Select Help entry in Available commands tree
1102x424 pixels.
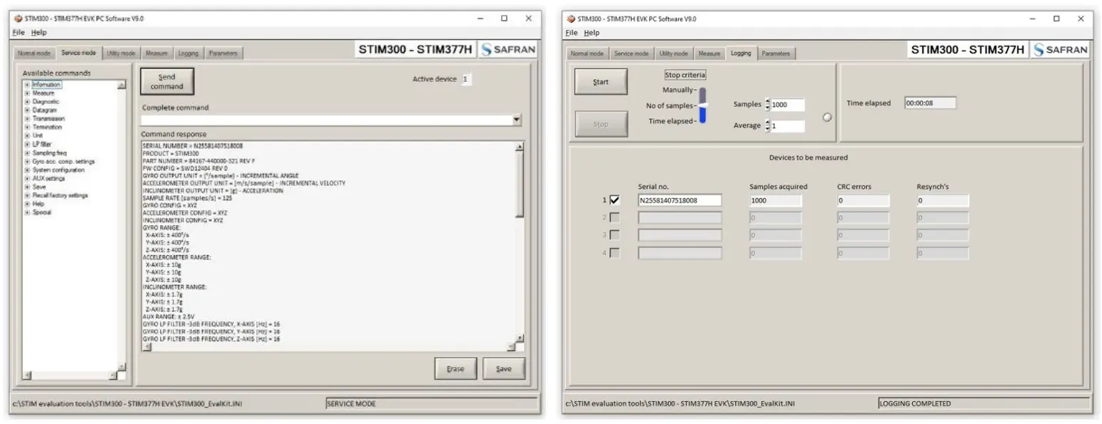(39, 204)
